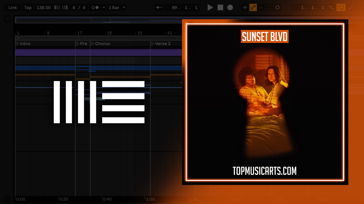Click the Capture MIDI bracket icon
Image resolution: width=364 pixels, height=204 pixels.
point(269,8)
